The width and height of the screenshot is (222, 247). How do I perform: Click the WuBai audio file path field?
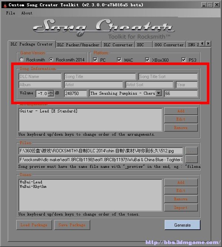[101, 160]
